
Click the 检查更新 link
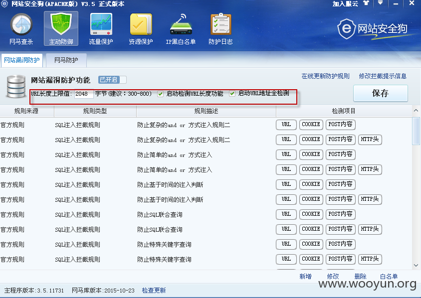pos(154,291)
